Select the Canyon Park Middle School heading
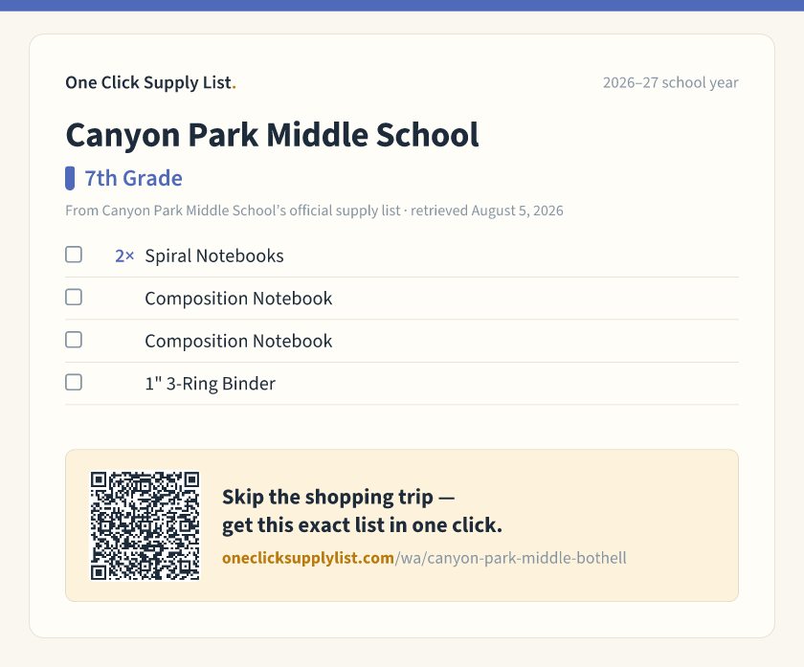 [x=272, y=135]
